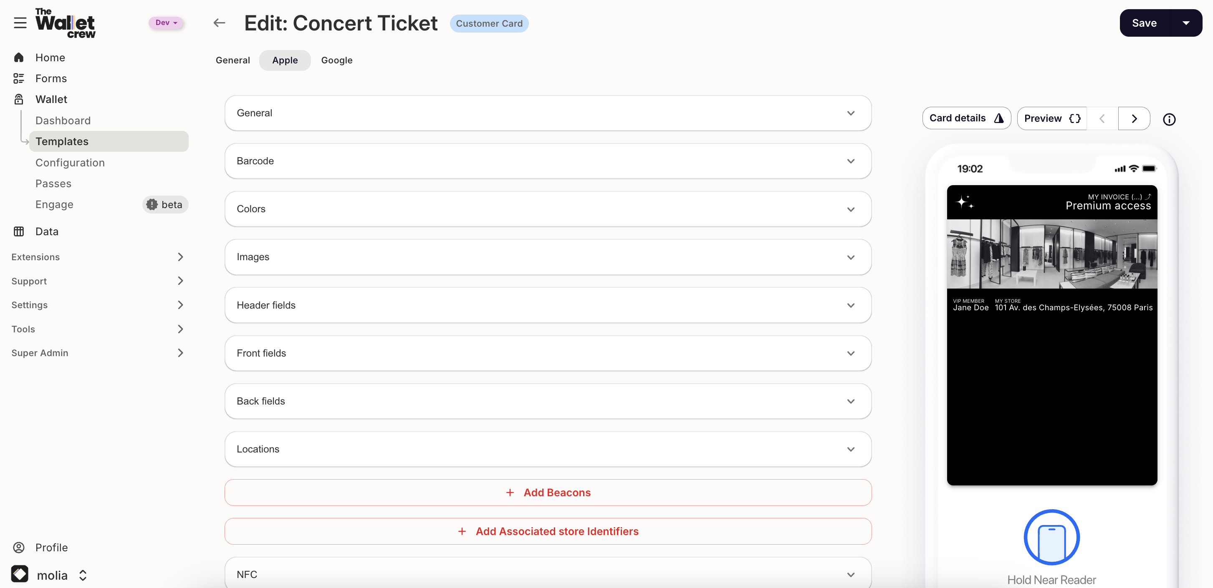1213x588 pixels.
Task: Switch to the General tab
Action: pos(232,60)
